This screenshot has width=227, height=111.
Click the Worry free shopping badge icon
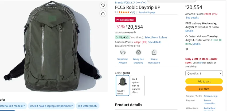pos(138,52)
